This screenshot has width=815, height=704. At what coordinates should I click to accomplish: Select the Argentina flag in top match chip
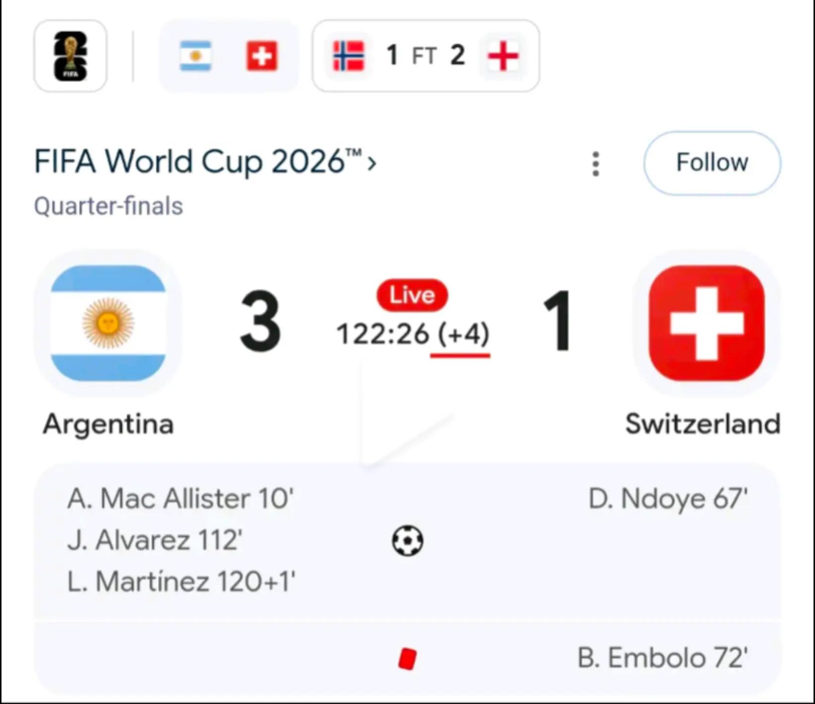(196, 56)
